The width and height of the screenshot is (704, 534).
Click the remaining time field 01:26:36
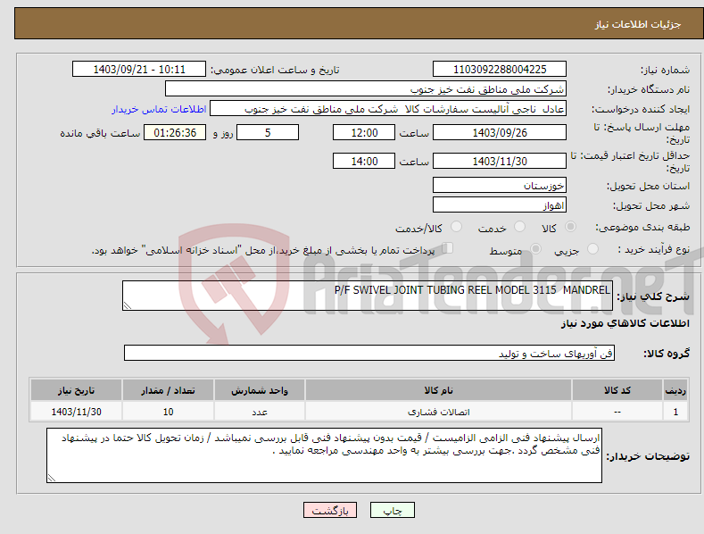(x=175, y=132)
